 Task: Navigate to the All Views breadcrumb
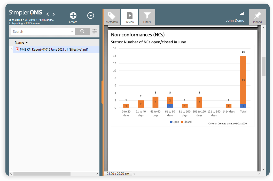tap(30, 20)
